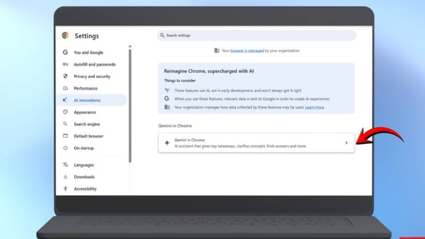Image resolution: width=425 pixels, height=239 pixels.
Task: Open the Gemini in Chrome card
Action: pos(257,143)
